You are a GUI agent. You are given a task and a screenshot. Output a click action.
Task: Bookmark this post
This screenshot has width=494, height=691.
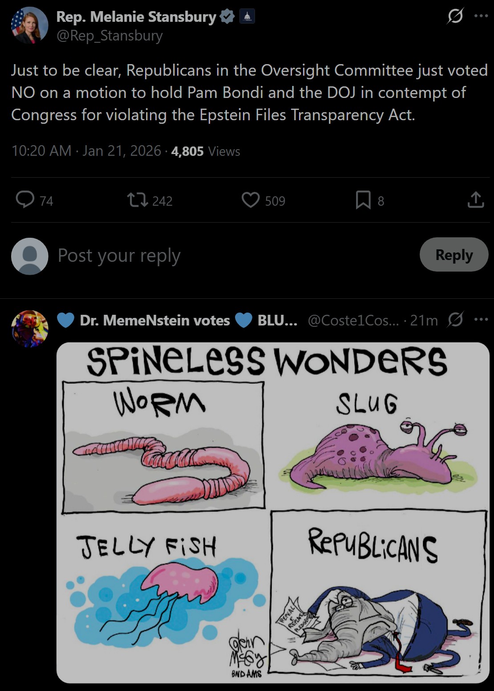(x=363, y=199)
